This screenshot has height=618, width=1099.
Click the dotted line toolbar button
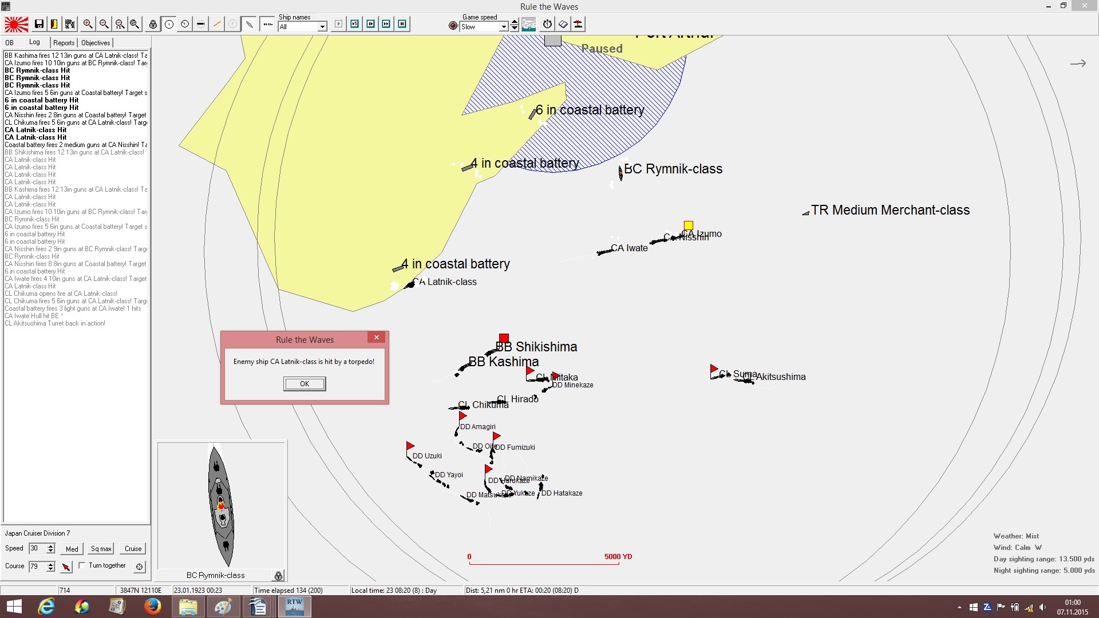(x=267, y=24)
